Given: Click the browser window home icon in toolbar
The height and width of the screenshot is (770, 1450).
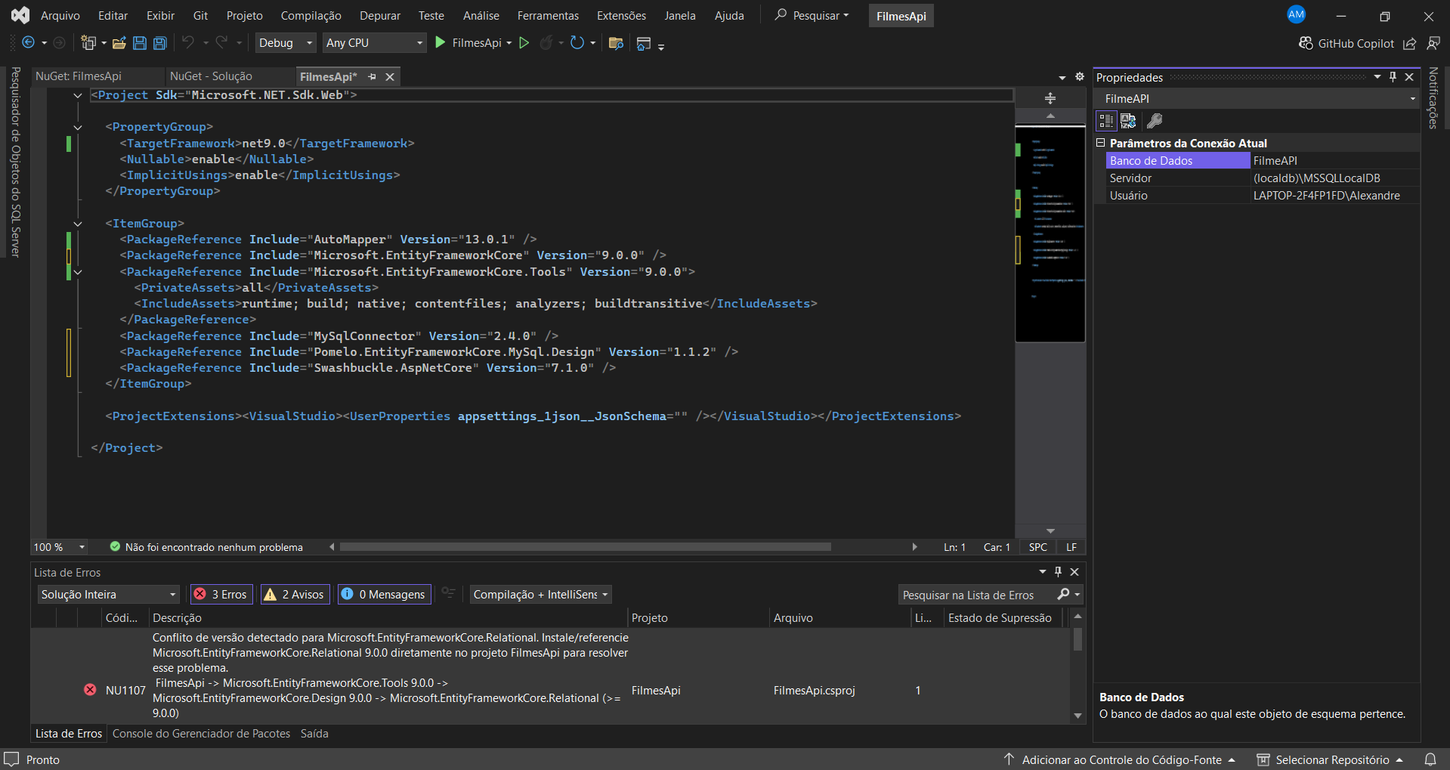Looking at the screenshot, I should click(644, 44).
